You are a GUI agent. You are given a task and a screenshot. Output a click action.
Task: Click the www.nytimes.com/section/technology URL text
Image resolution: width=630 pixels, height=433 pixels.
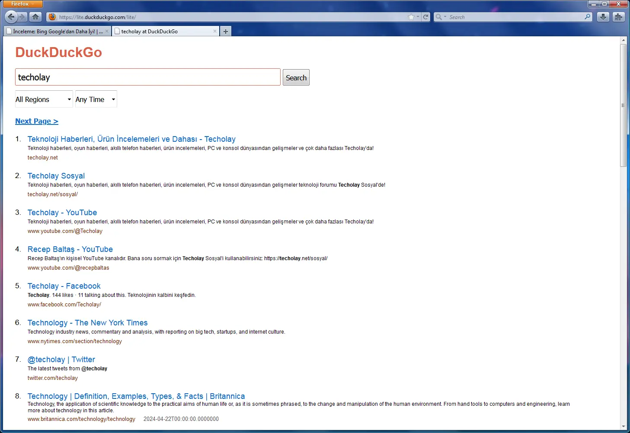click(75, 341)
